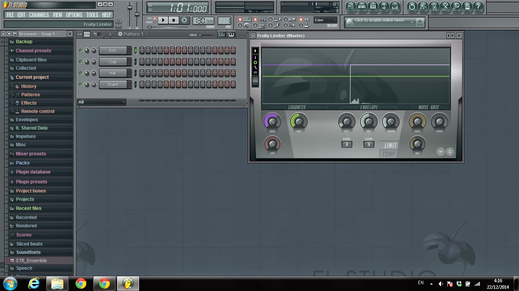Open the Line snap dropdown

[326, 20]
